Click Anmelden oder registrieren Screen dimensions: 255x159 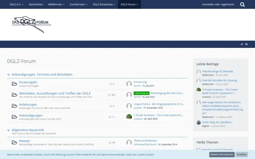click(x=218, y=4)
